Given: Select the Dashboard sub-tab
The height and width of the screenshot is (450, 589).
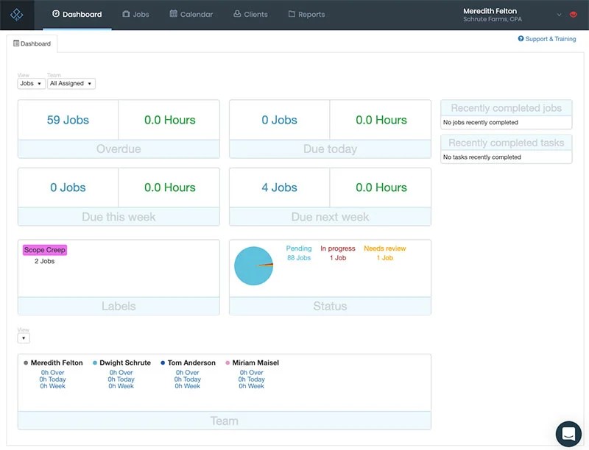Looking at the screenshot, I should (32, 43).
